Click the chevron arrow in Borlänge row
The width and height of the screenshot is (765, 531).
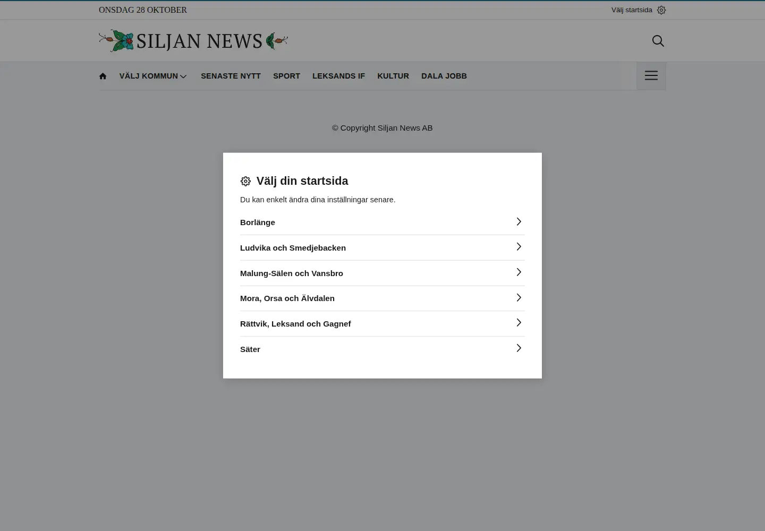[519, 221]
